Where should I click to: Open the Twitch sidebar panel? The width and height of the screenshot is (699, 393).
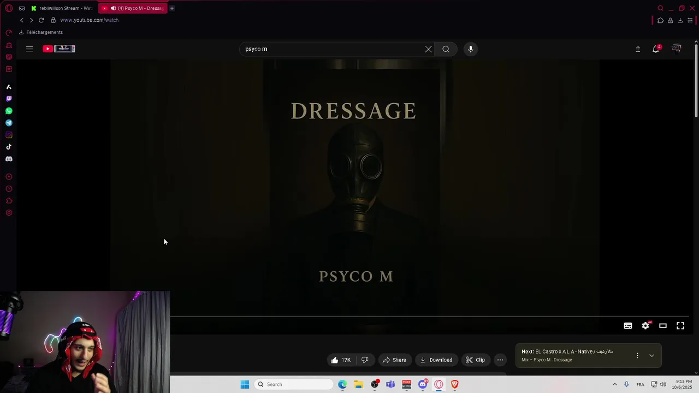click(9, 99)
